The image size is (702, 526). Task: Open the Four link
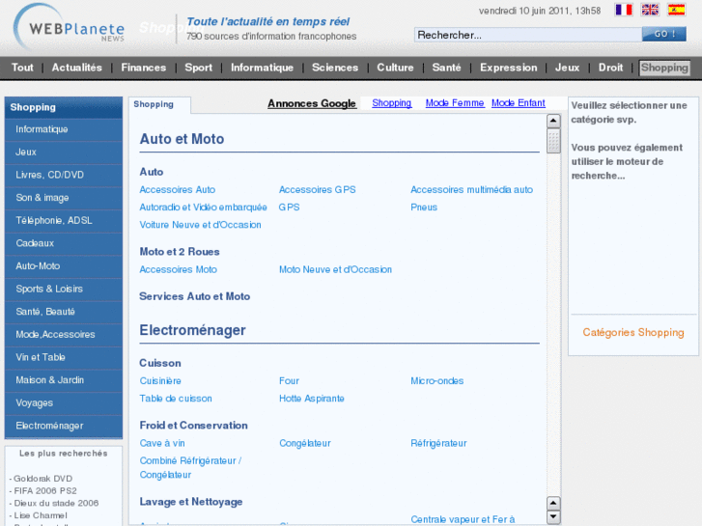tap(290, 381)
